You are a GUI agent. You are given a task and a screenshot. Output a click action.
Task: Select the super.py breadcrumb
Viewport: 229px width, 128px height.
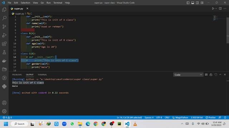(x=18, y=14)
